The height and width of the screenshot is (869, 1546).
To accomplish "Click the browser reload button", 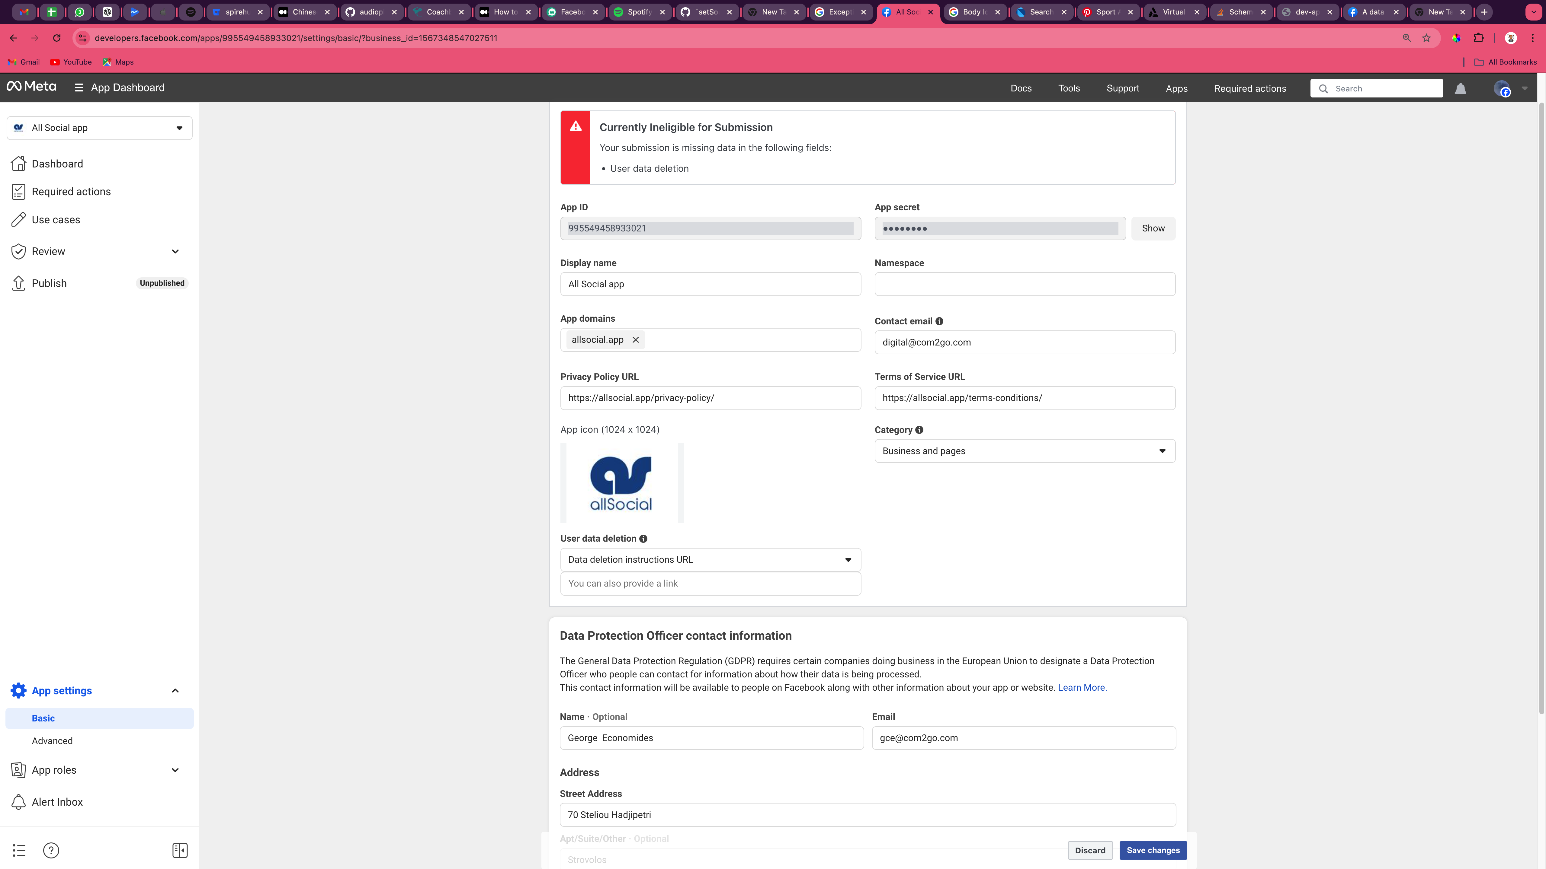I will (x=57, y=38).
